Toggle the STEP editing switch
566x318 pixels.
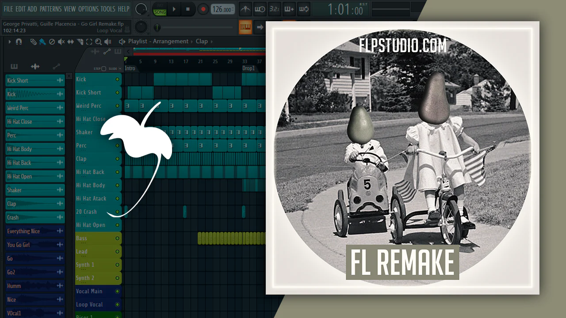point(103,68)
